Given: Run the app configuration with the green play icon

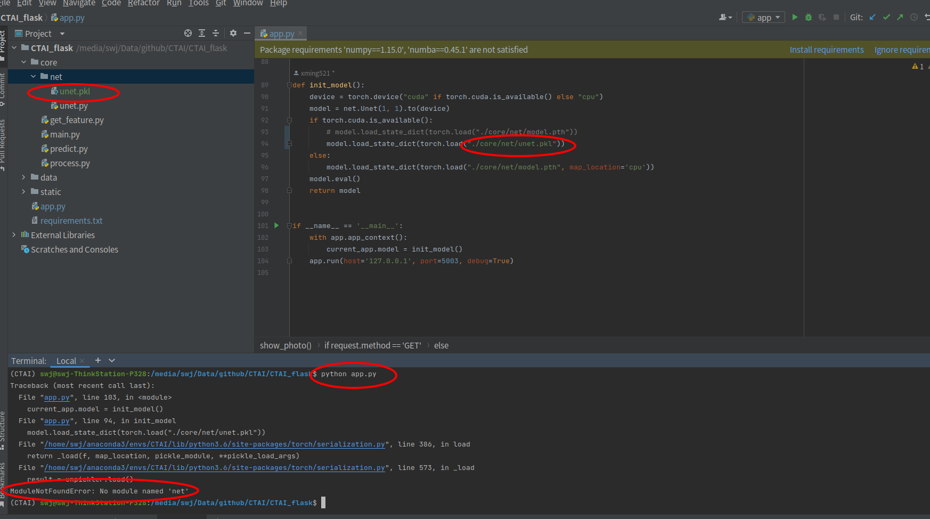Looking at the screenshot, I should tap(795, 17).
